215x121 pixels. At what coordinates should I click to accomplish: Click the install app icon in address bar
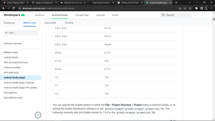tap(180, 8)
